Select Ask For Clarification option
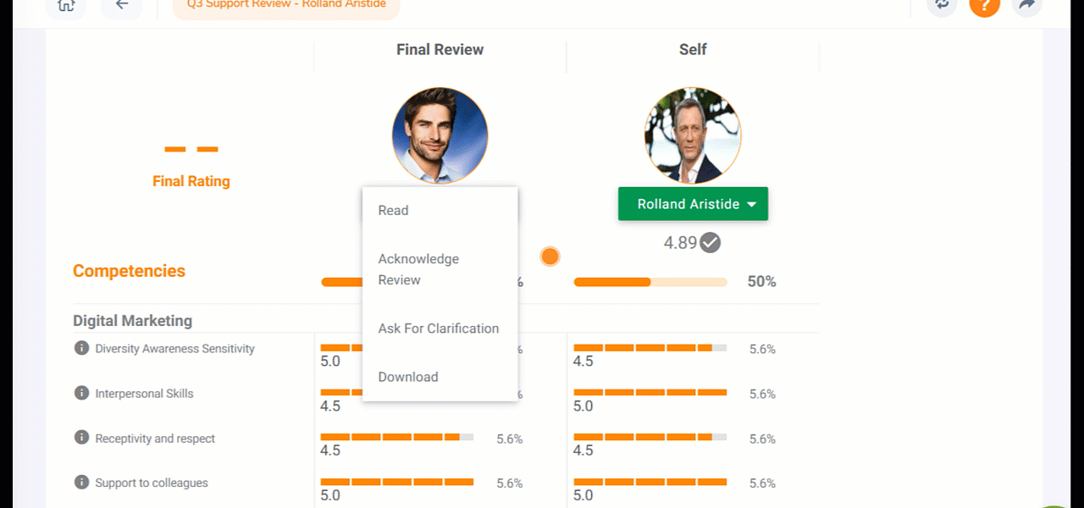The image size is (1084, 508). [438, 329]
